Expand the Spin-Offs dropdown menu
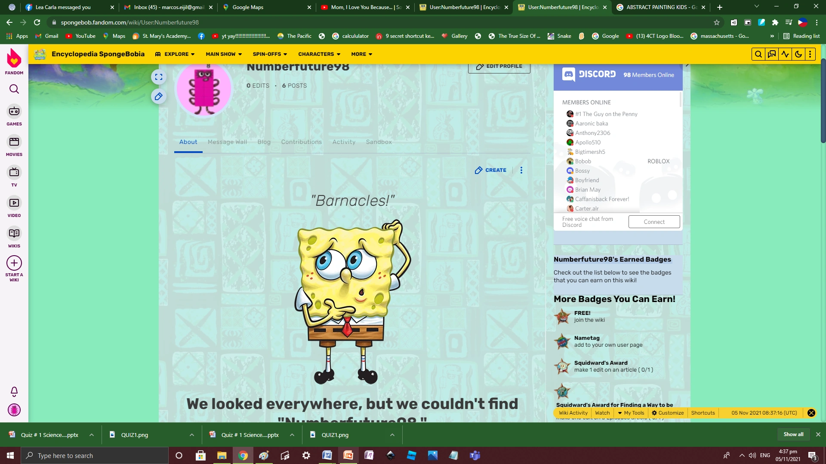This screenshot has height=464, width=826. 270,54
